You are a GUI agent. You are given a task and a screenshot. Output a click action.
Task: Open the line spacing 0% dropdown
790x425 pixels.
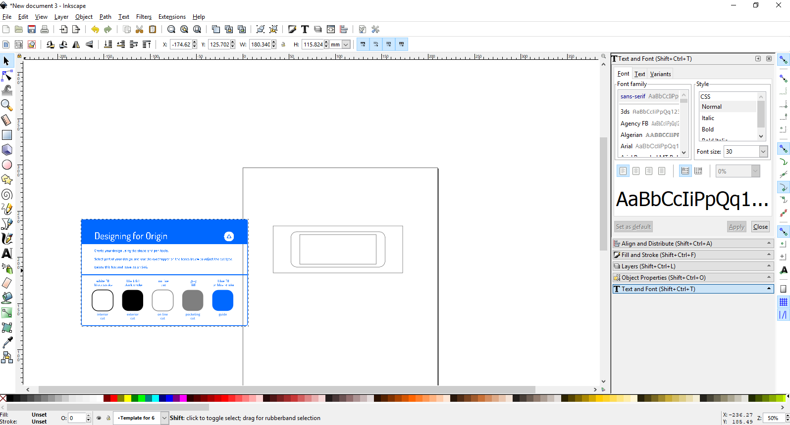(755, 171)
